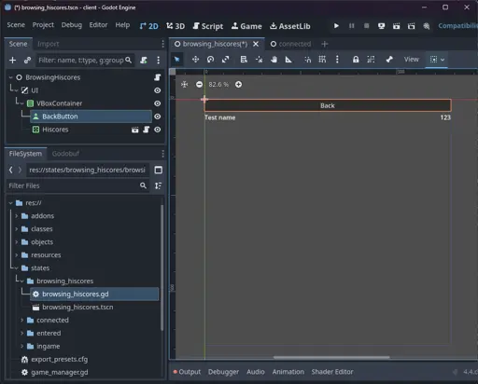Run the current scene clapperboard icon
Image resolution: width=478 pixels, height=384 pixels.
click(x=397, y=26)
